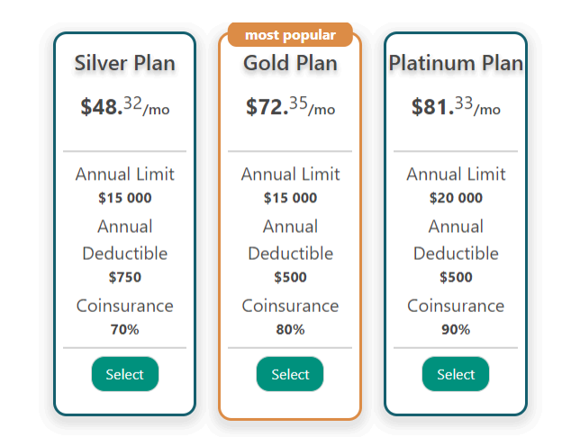Click the Gold Plan title
This screenshot has width=571, height=437.
pos(290,63)
